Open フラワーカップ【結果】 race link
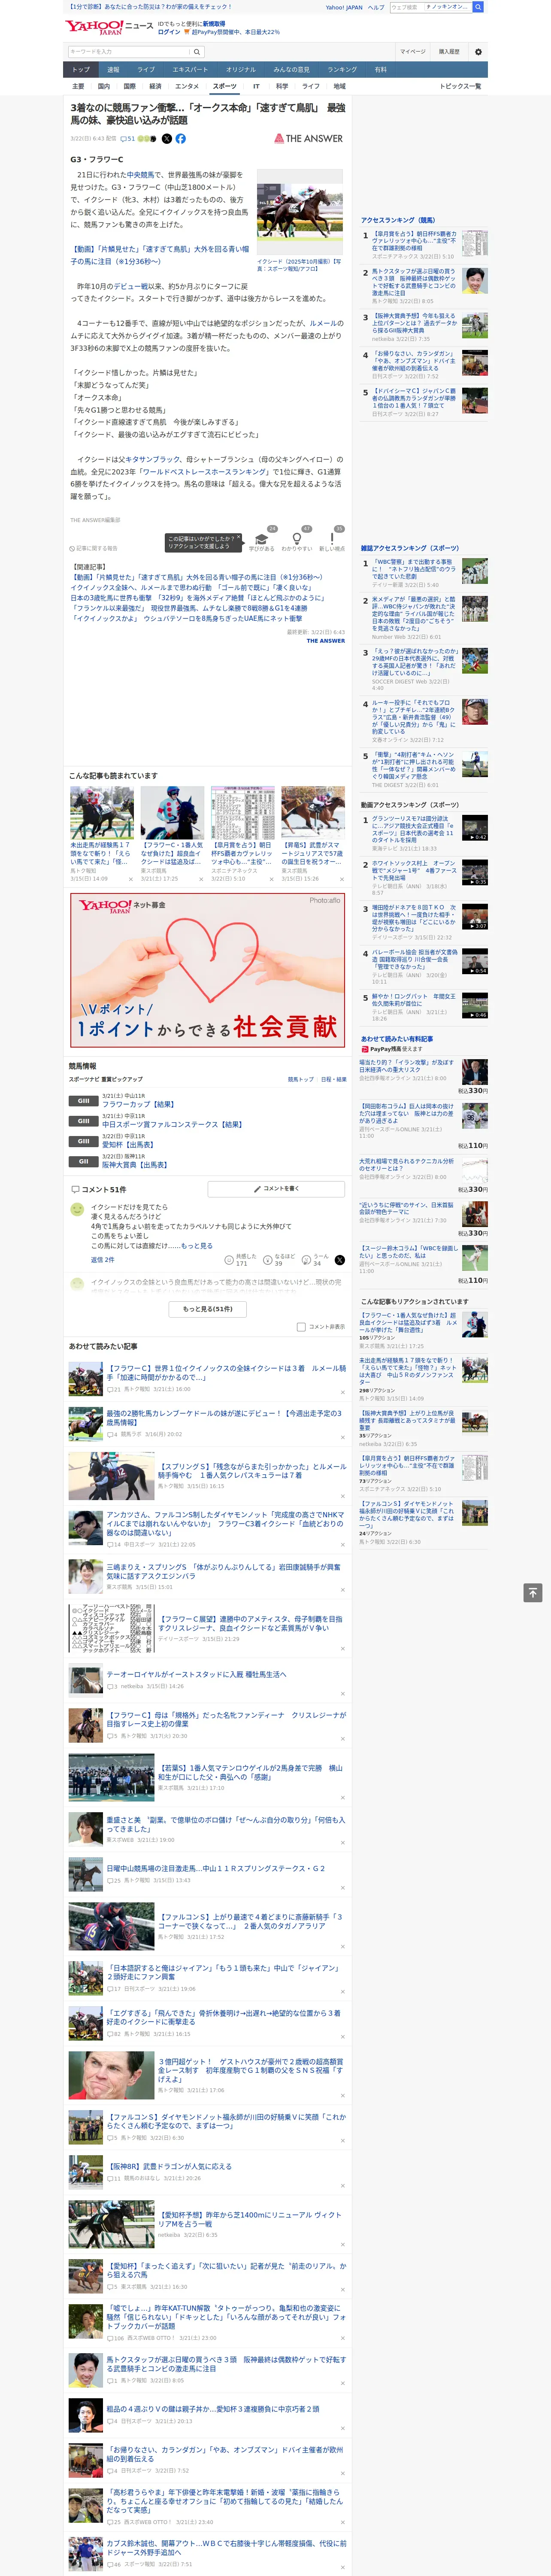 (x=138, y=1105)
